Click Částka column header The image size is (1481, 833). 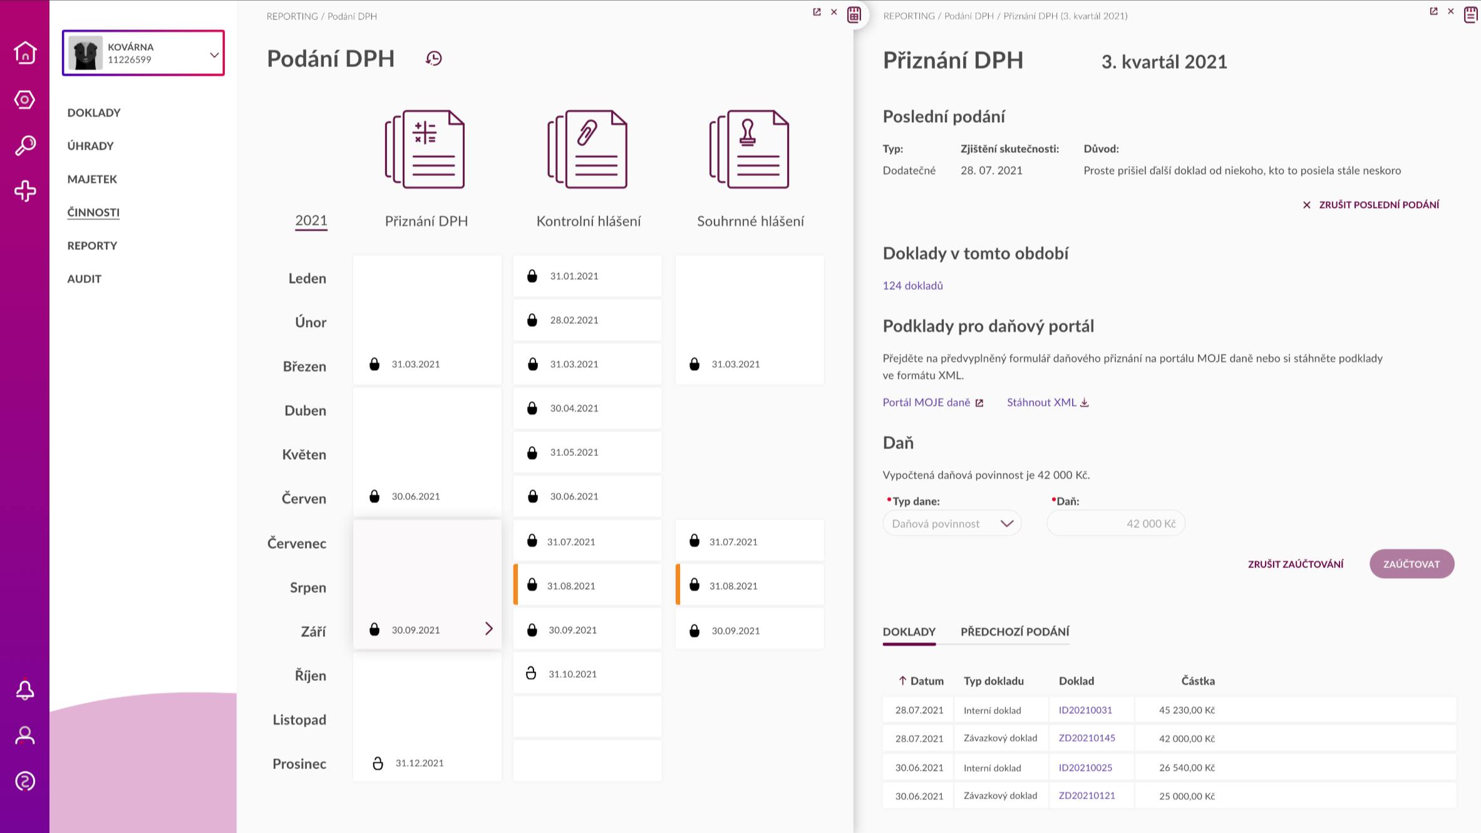[x=1198, y=681]
